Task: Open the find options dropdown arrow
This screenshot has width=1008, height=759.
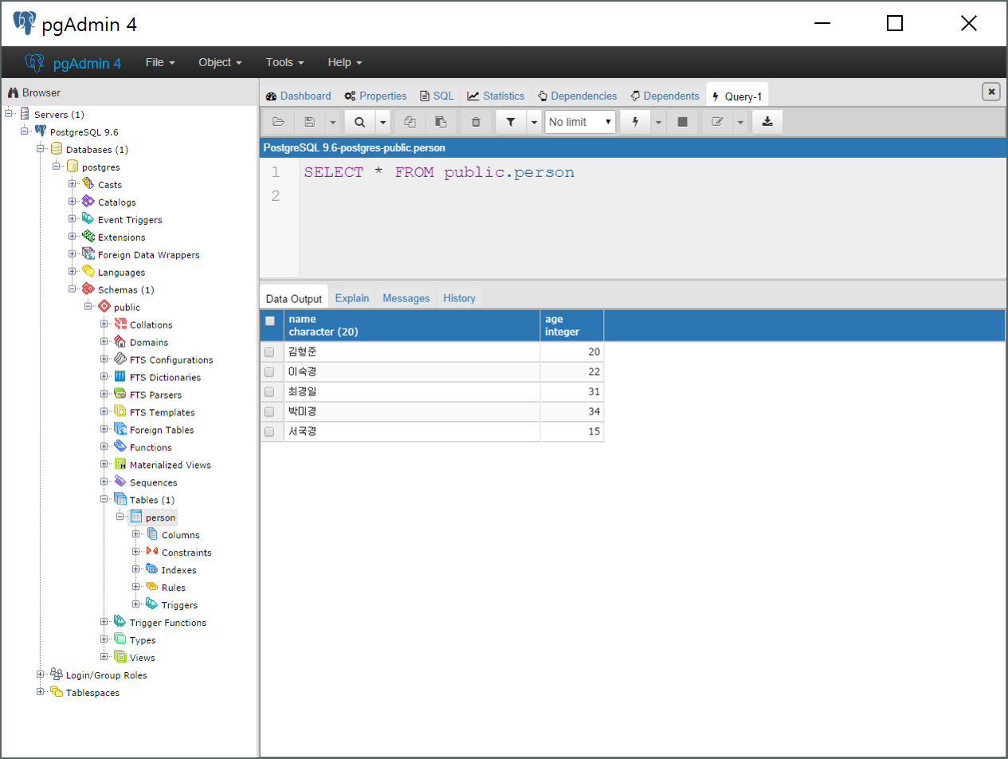Action: 382,122
